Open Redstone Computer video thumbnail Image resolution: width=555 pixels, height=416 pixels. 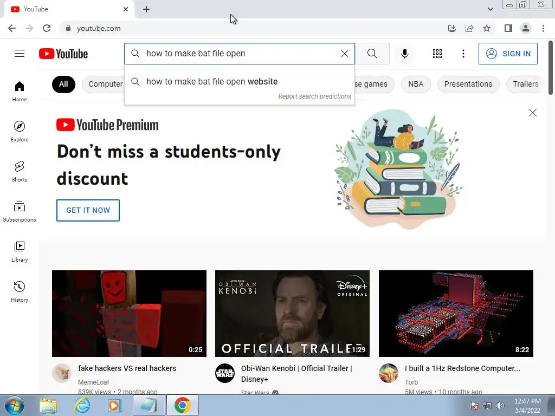pyautogui.click(x=456, y=314)
